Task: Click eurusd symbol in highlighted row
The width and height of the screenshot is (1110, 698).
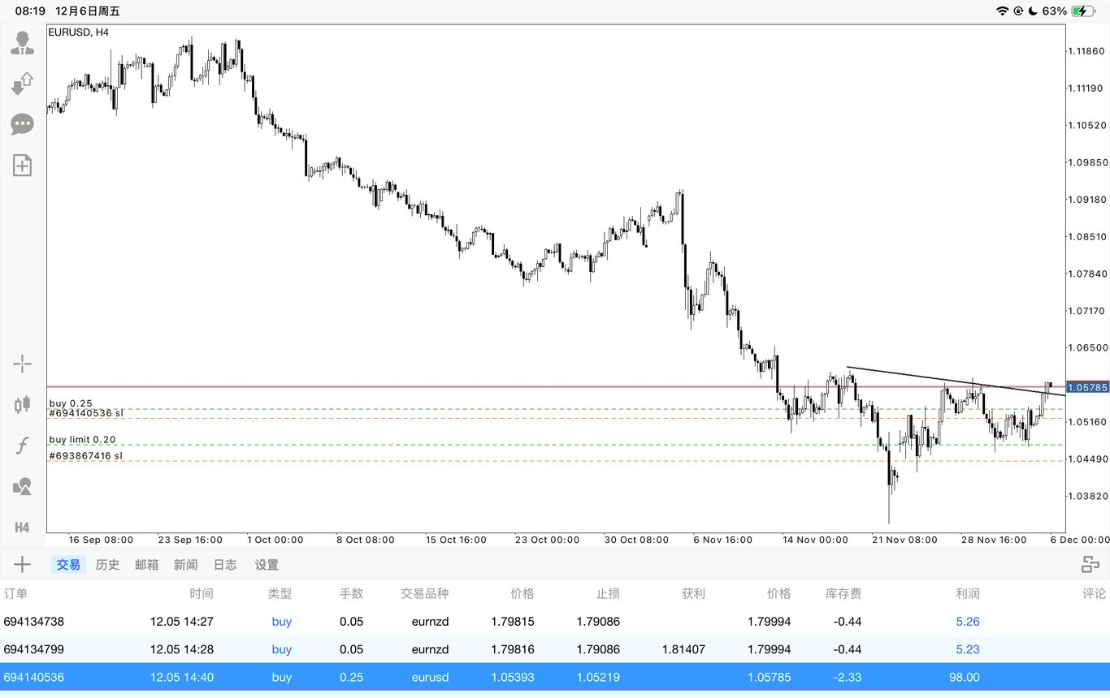Action: click(x=431, y=677)
